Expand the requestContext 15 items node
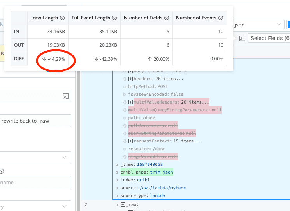This screenshot has height=211, width=290. pyautogui.click(x=130, y=141)
